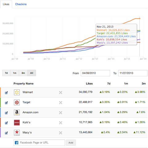
Task: Remove Target with its X icon
Action: point(61,102)
